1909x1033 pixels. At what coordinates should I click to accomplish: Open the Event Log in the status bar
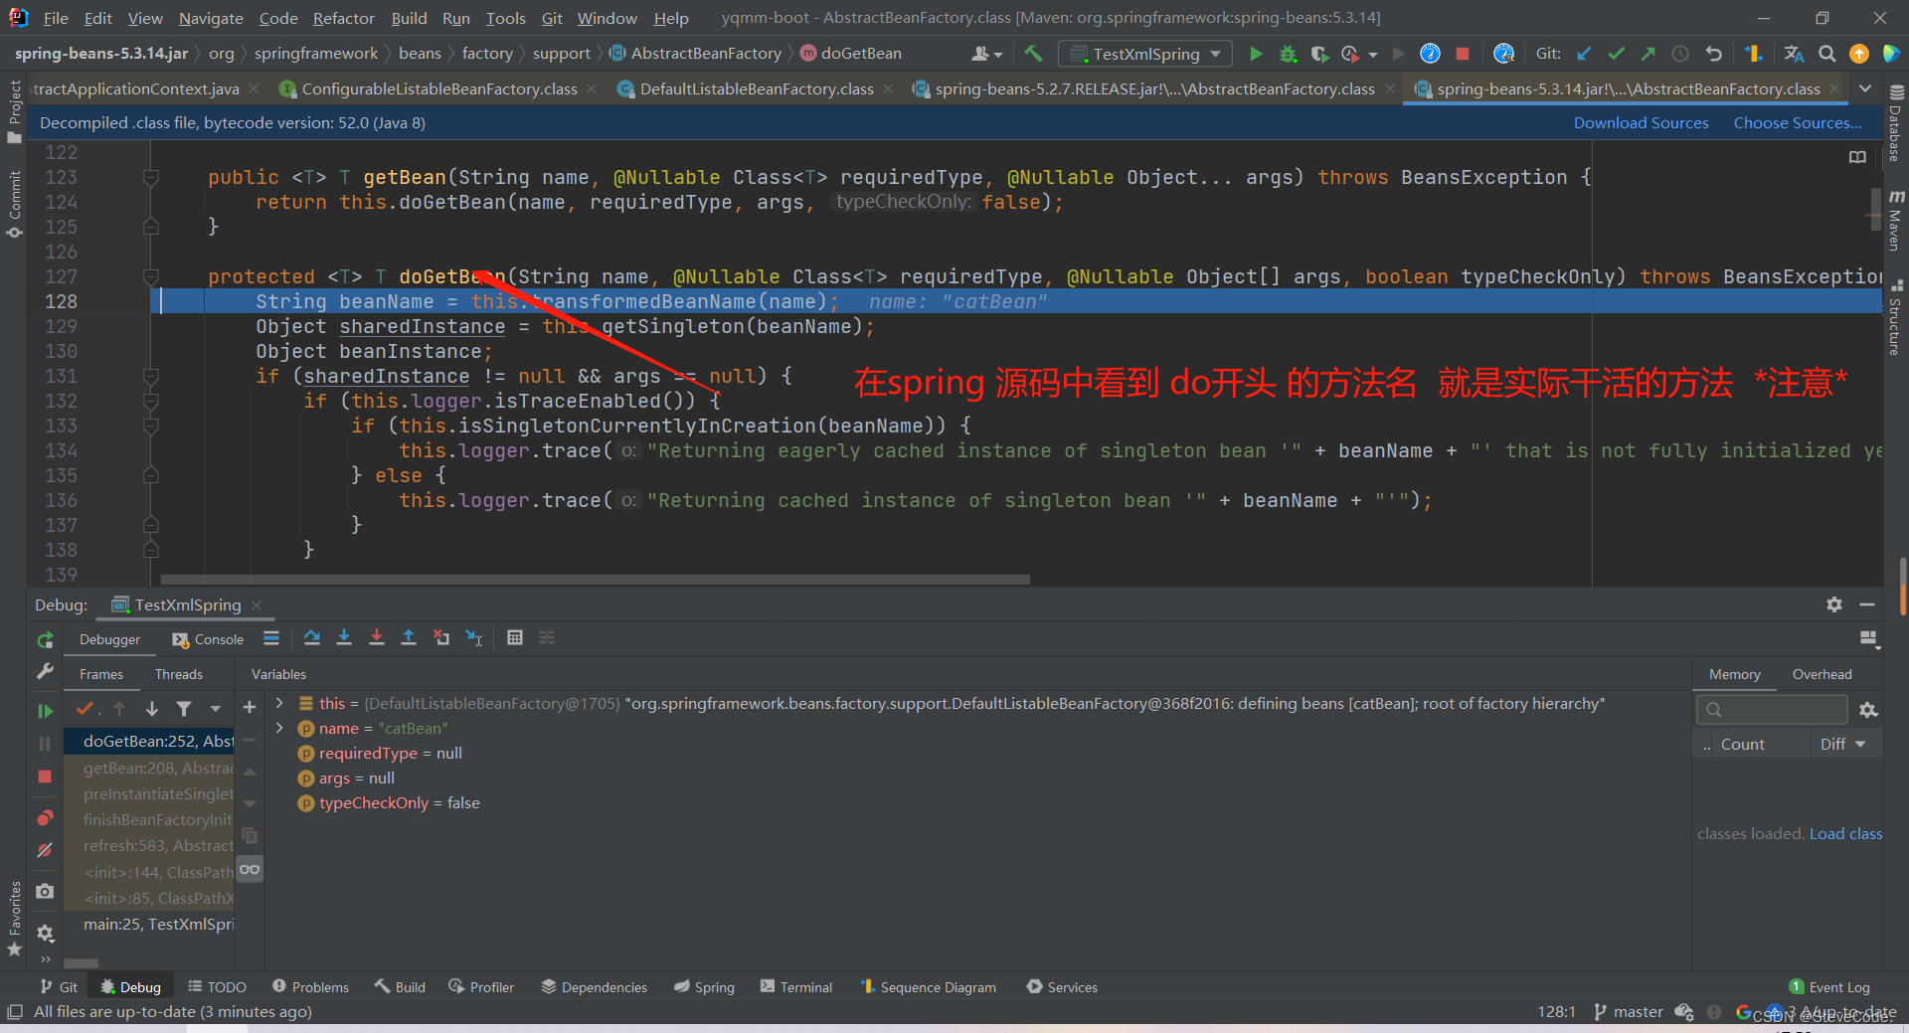1829,986
